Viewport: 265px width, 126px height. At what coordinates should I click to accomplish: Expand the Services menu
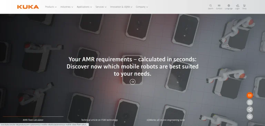pos(101,7)
